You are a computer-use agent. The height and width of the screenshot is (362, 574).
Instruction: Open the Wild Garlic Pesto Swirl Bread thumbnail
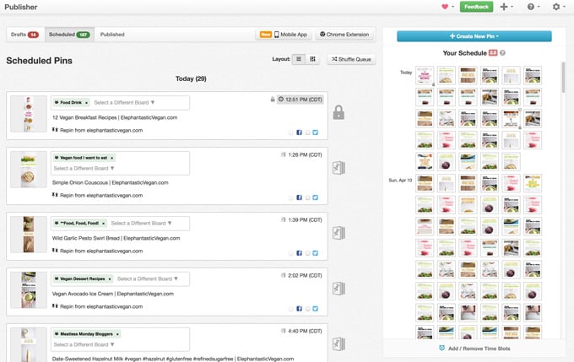(29, 235)
